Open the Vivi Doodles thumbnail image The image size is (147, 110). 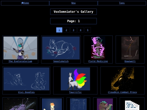point(26,79)
